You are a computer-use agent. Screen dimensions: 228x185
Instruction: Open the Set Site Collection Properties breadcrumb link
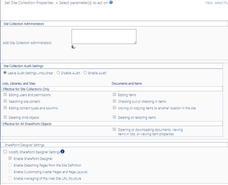[29, 3]
